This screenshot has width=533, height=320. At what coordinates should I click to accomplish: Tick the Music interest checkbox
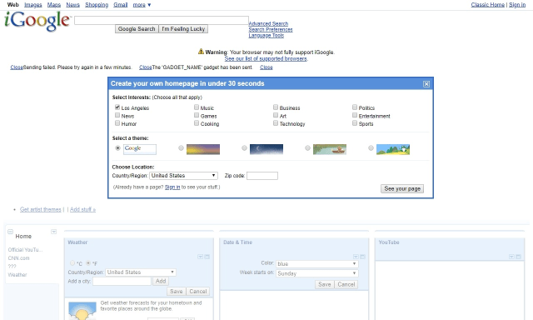(x=197, y=107)
